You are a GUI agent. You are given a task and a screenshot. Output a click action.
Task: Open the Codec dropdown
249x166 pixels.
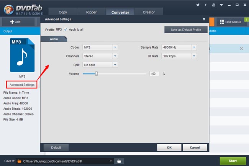(100, 47)
